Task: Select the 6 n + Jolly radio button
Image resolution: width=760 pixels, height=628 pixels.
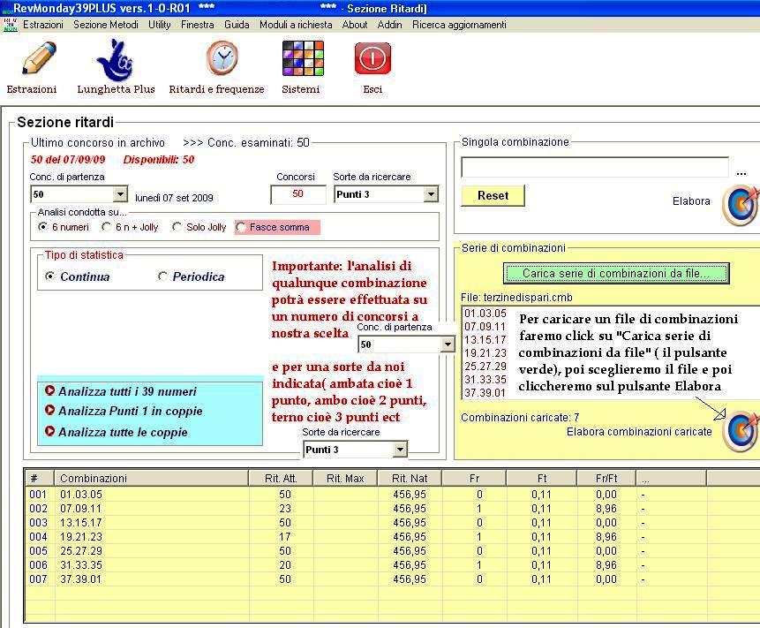Action: [106, 226]
